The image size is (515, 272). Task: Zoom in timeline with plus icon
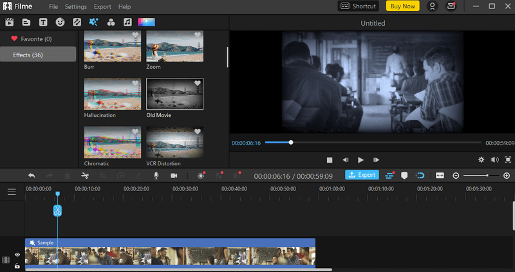tap(507, 176)
